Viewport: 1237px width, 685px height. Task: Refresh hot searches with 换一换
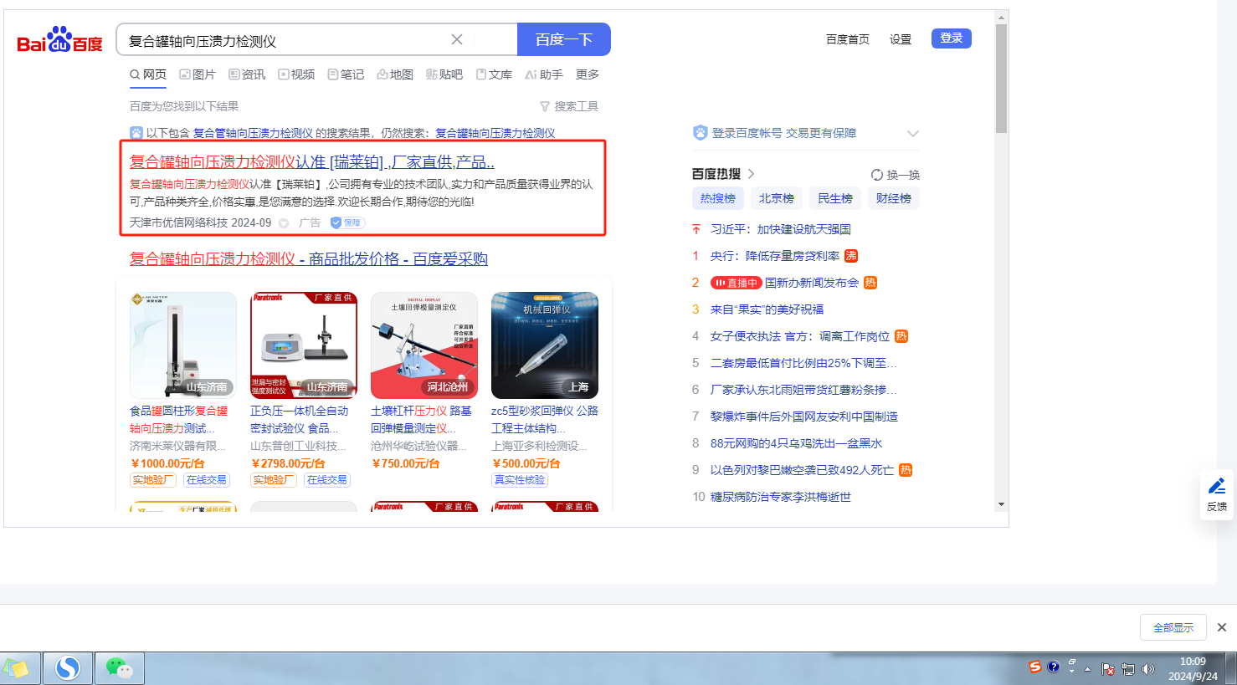895,175
